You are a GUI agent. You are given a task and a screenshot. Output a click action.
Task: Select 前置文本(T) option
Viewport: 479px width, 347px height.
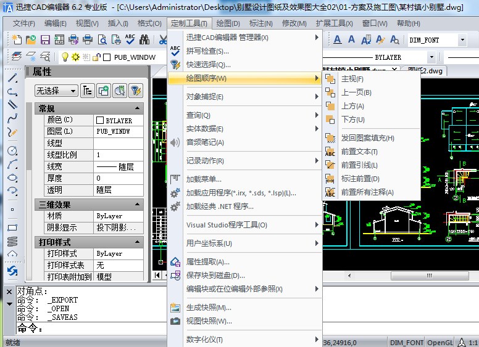click(x=372, y=152)
